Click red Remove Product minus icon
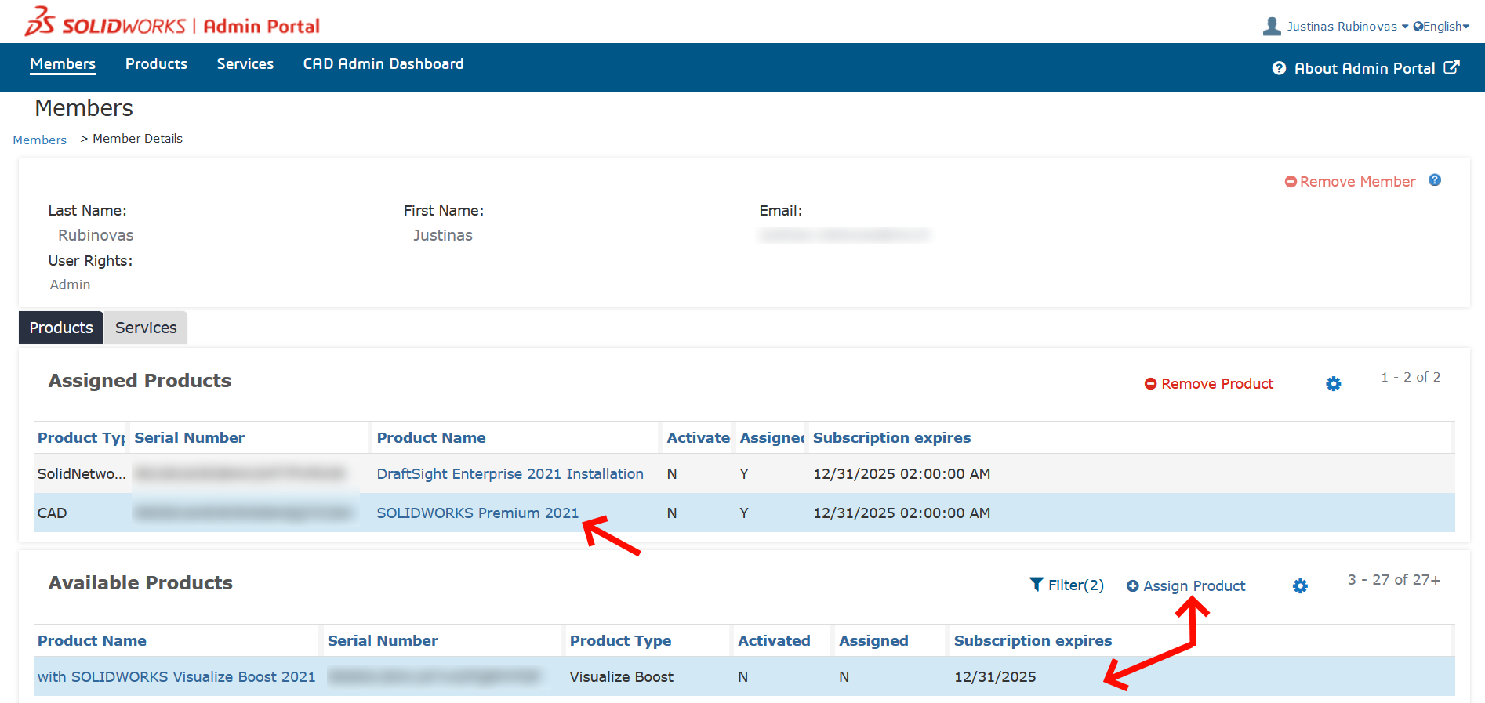1485x703 pixels. 1150,384
